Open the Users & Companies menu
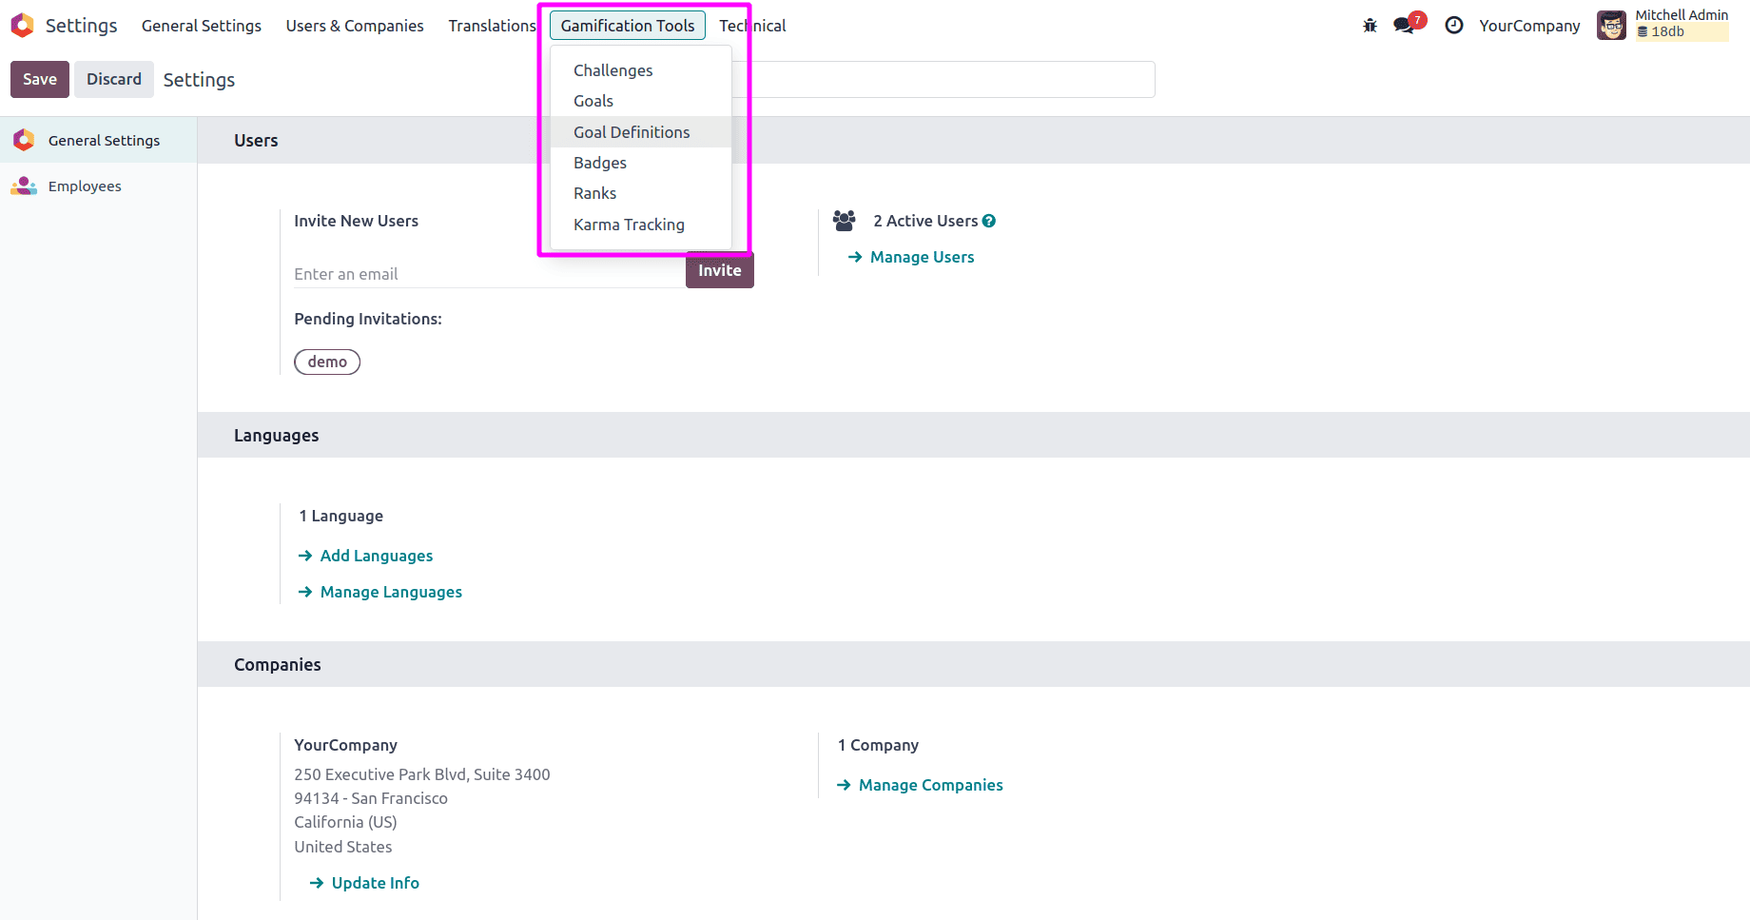This screenshot has height=920, width=1750. pos(354,26)
